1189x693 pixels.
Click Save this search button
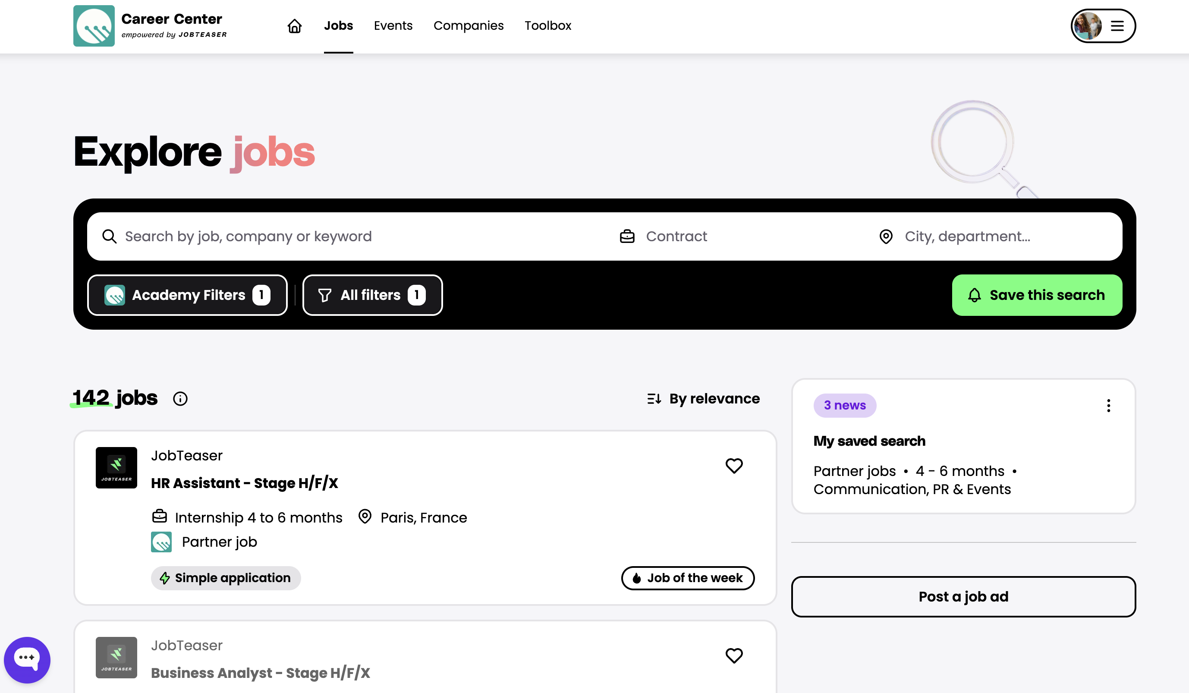1037,295
